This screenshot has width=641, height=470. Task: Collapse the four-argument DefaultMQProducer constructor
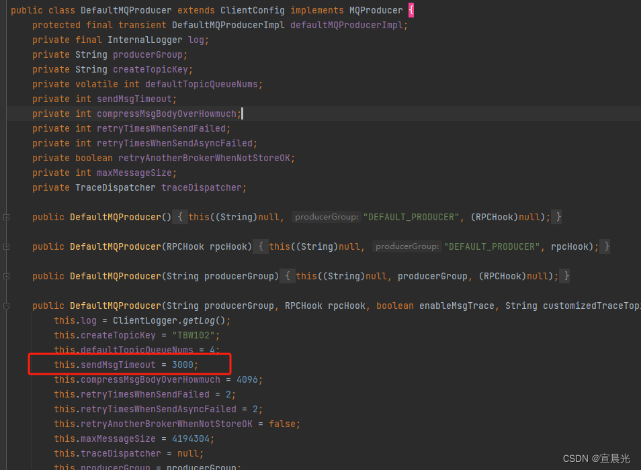pyautogui.click(x=6, y=305)
